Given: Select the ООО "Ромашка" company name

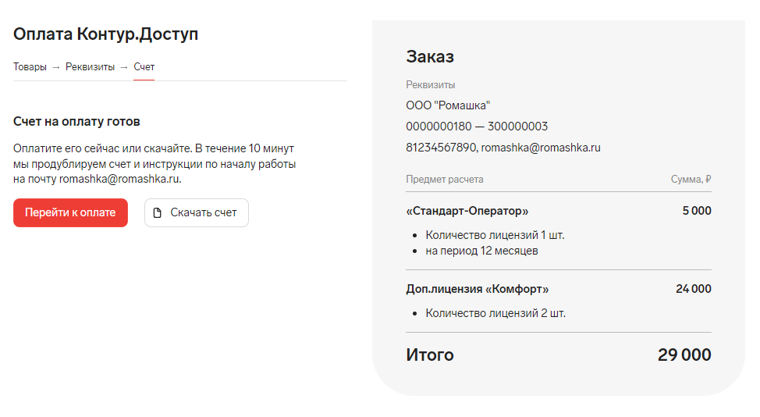Looking at the screenshot, I should click(448, 105).
